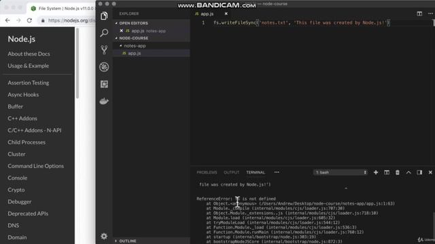Split the terminal pane
The image size is (435, 244).
point(387,172)
